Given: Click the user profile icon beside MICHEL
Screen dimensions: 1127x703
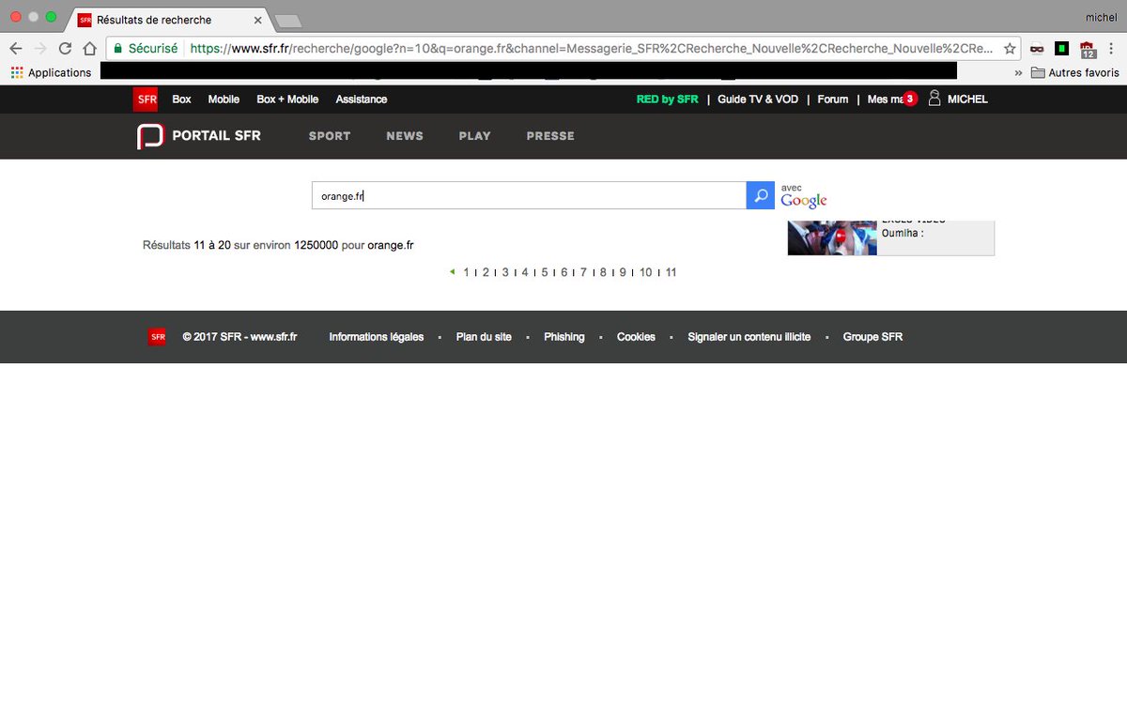Looking at the screenshot, I should (x=934, y=98).
